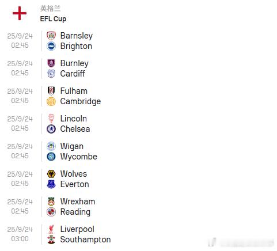277x251 pixels.
Task: Select the Wigan team name
Action: point(72,146)
